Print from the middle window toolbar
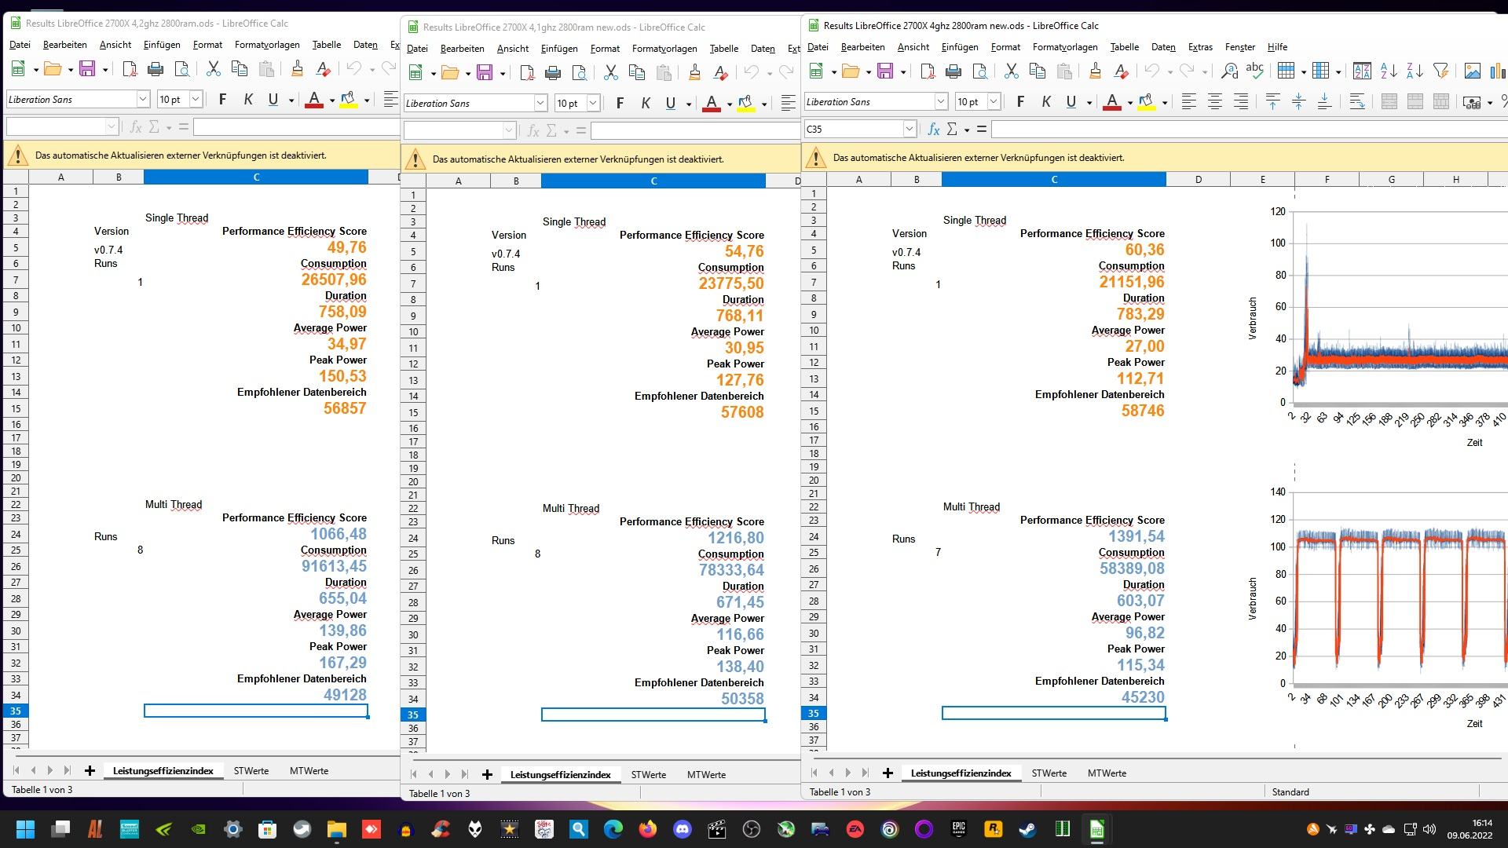Image resolution: width=1508 pixels, height=848 pixels. pyautogui.click(x=553, y=73)
